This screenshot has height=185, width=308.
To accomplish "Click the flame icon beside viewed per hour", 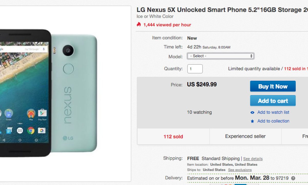I will [x=139, y=25].
